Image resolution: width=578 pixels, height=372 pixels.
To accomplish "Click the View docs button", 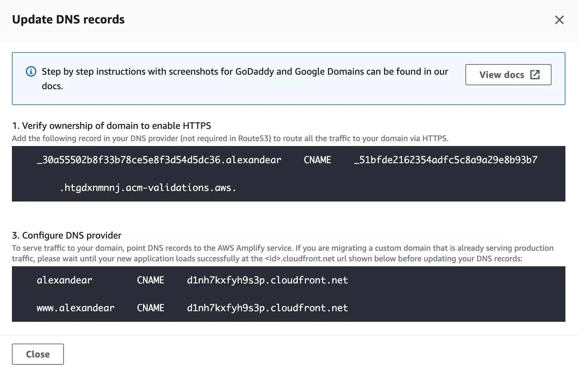I will click(x=508, y=75).
